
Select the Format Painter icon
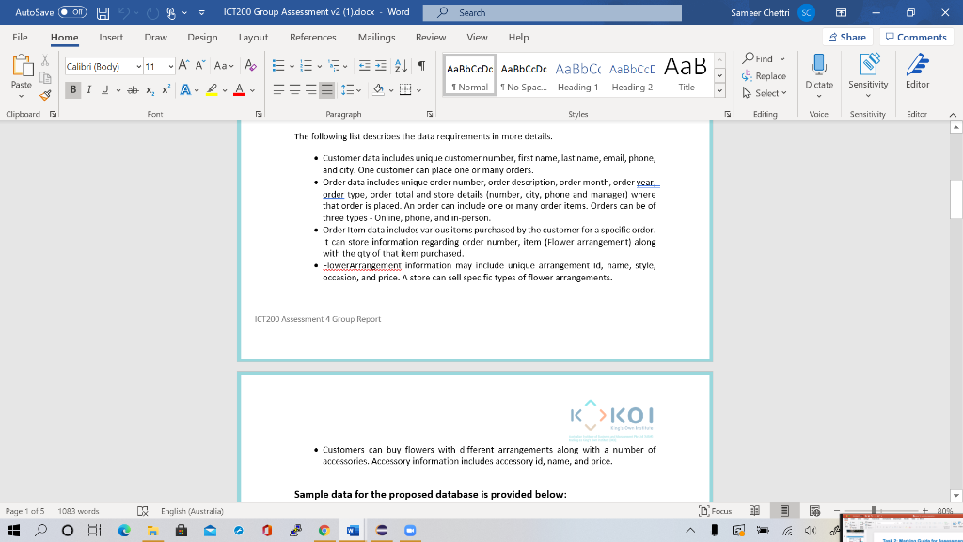coord(43,95)
